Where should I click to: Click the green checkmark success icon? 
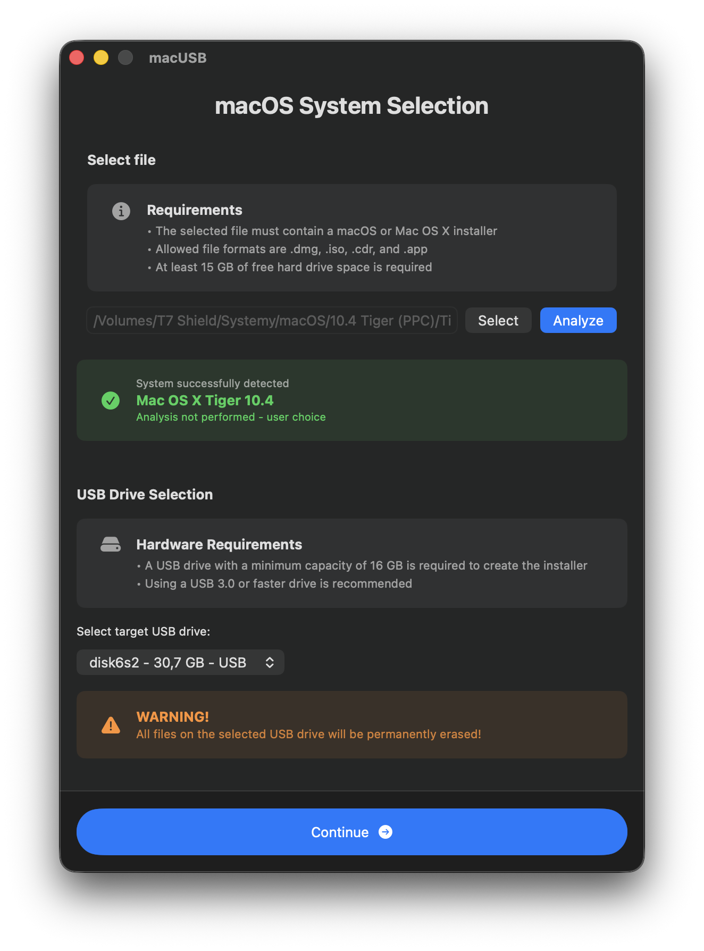(110, 400)
